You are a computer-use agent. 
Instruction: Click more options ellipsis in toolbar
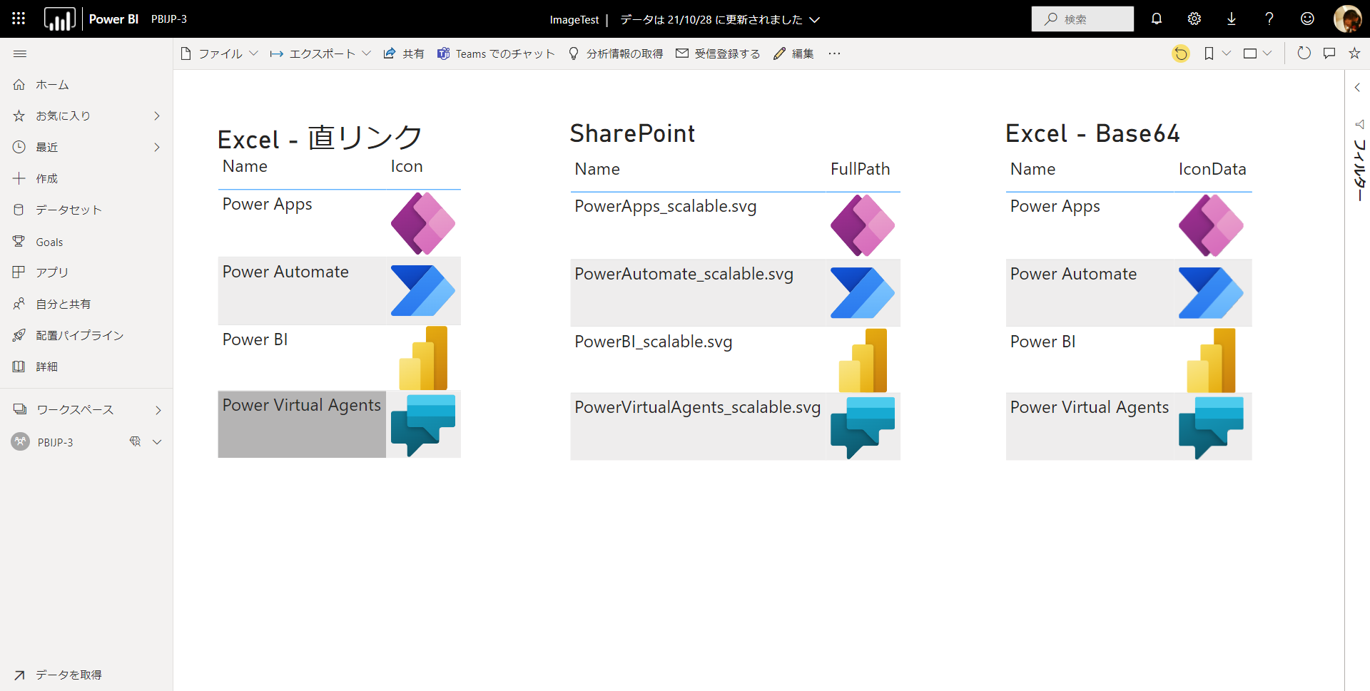(834, 53)
